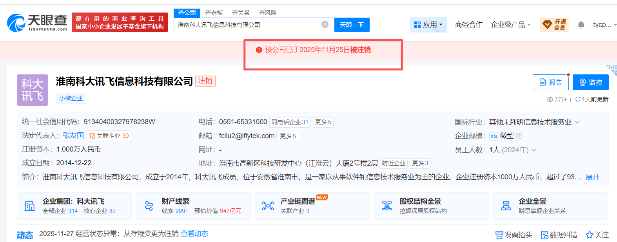
Task: Open 商务合作 menu item
Action: (x=469, y=25)
